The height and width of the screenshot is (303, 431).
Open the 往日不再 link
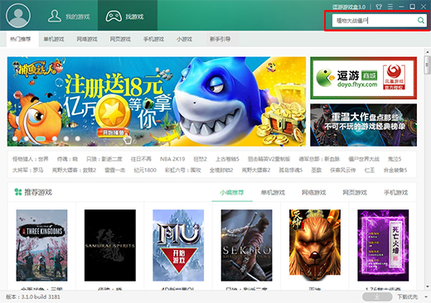coord(141,159)
